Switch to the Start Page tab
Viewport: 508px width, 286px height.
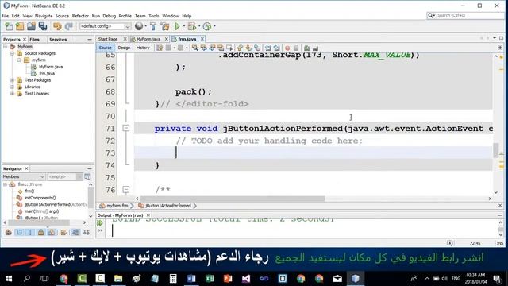click(x=108, y=39)
